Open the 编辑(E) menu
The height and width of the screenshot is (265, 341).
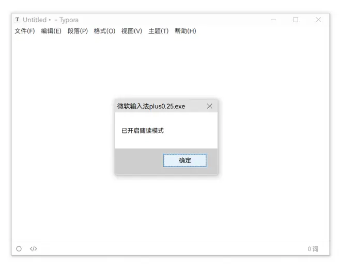tap(51, 31)
